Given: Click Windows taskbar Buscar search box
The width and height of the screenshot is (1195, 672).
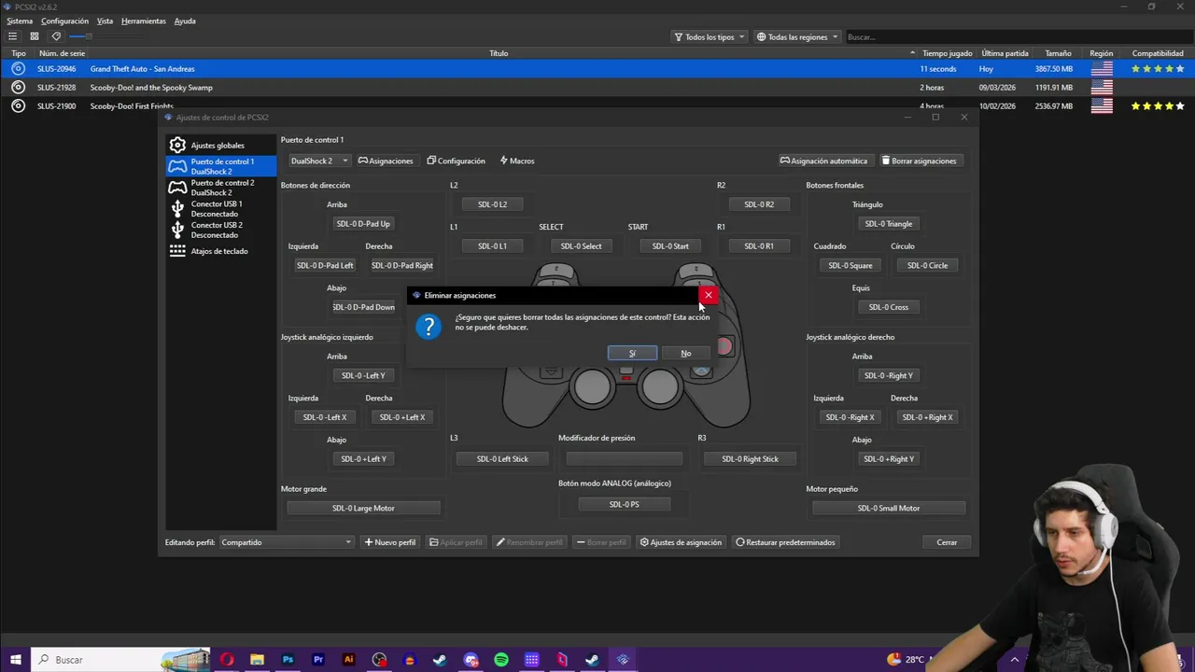Looking at the screenshot, I should (x=121, y=660).
